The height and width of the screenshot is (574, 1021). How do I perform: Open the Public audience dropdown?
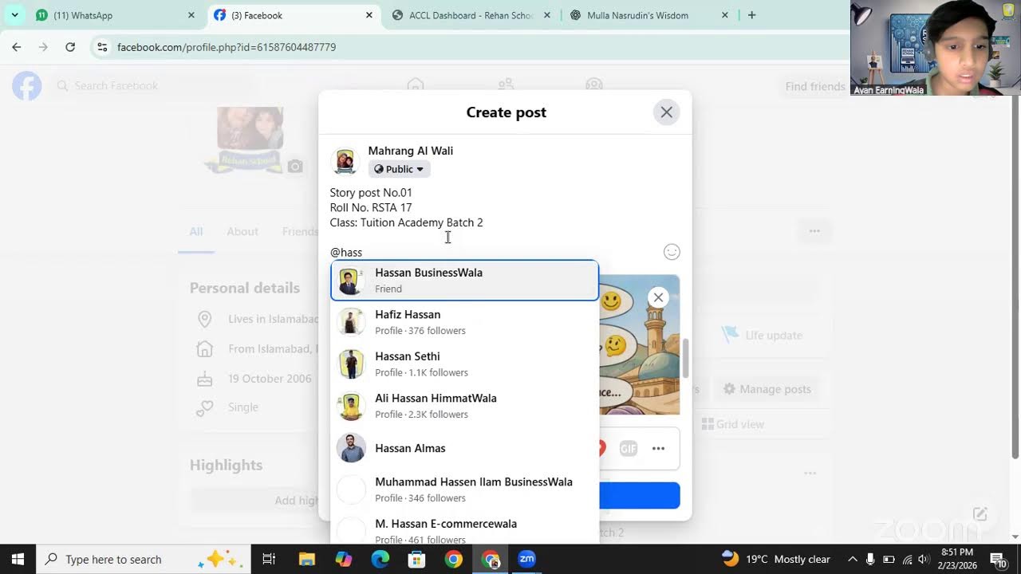(x=399, y=169)
